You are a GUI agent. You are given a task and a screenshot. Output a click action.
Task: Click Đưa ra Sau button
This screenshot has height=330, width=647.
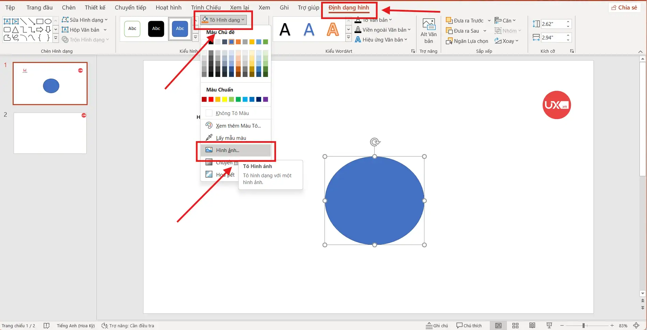click(463, 31)
